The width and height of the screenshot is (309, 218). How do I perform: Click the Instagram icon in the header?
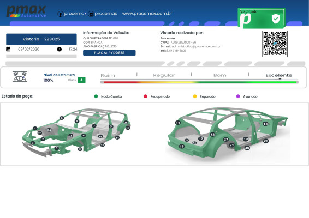click(91, 14)
